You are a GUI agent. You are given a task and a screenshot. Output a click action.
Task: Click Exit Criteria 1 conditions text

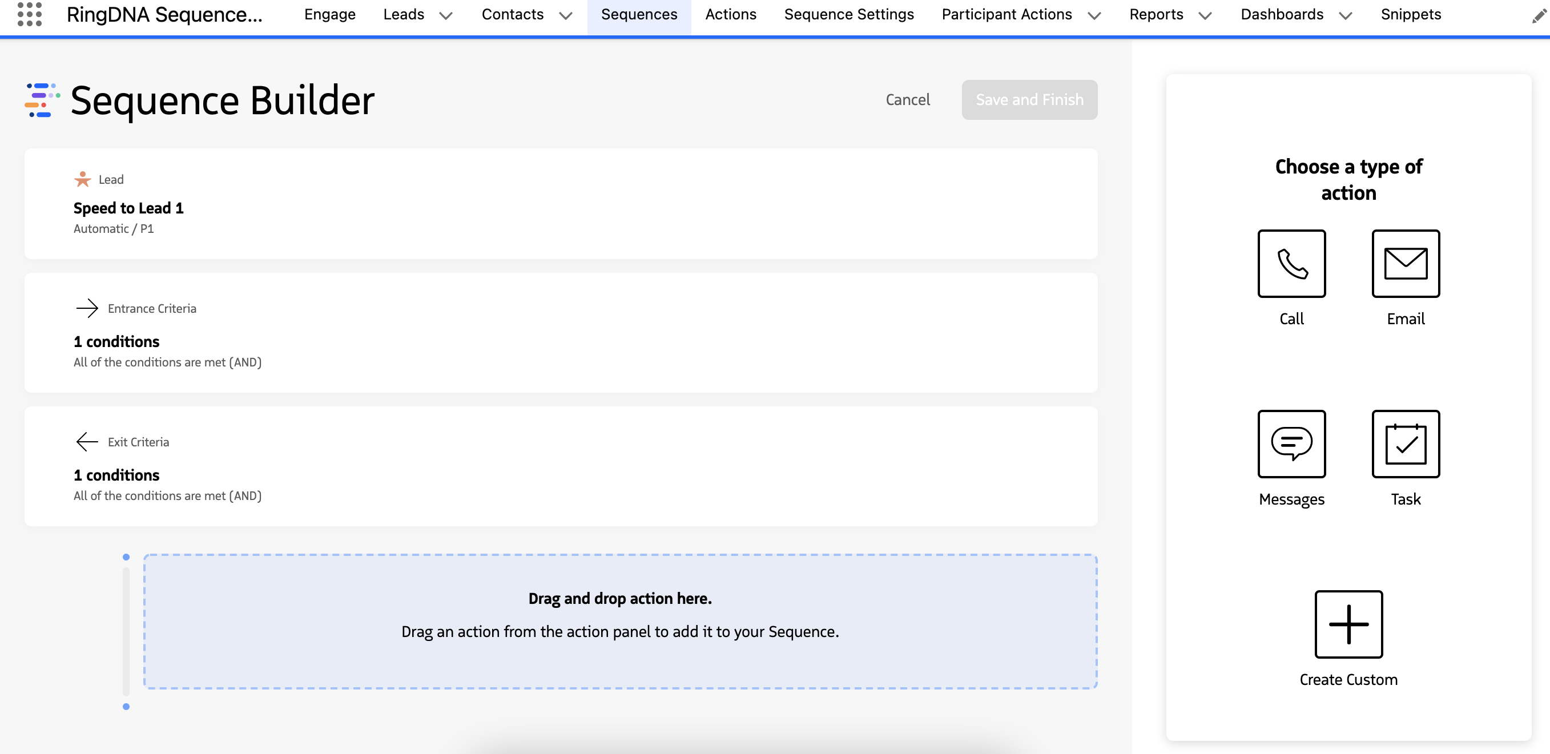tap(116, 475)
